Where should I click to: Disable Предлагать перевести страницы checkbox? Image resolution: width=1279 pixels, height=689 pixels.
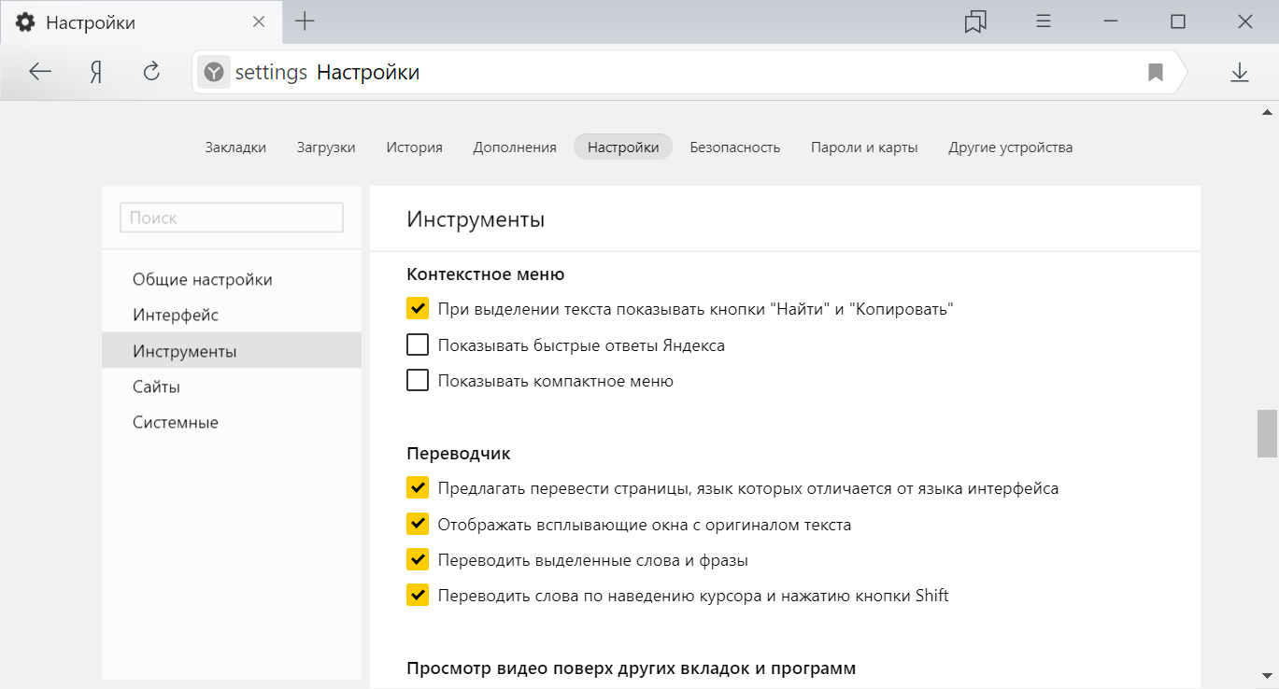tap(418, 488)
